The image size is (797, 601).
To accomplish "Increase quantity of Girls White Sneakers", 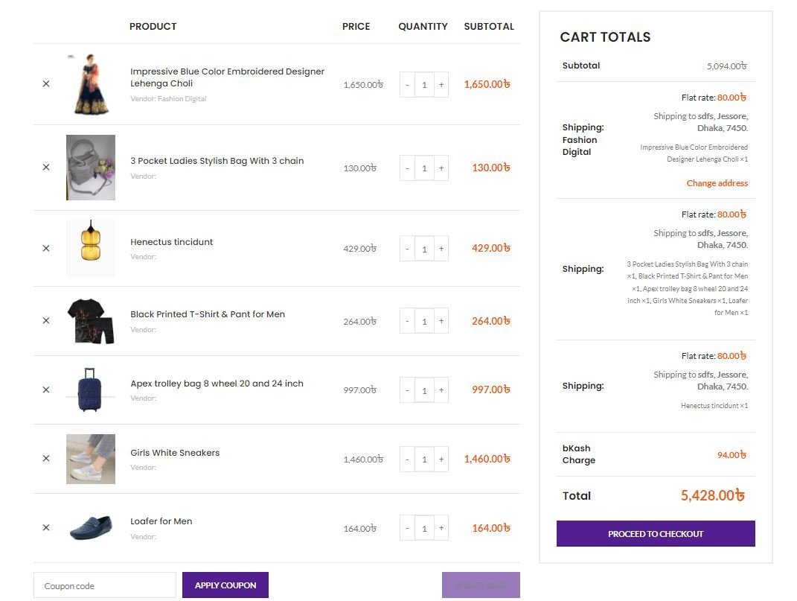I will 441,459.
